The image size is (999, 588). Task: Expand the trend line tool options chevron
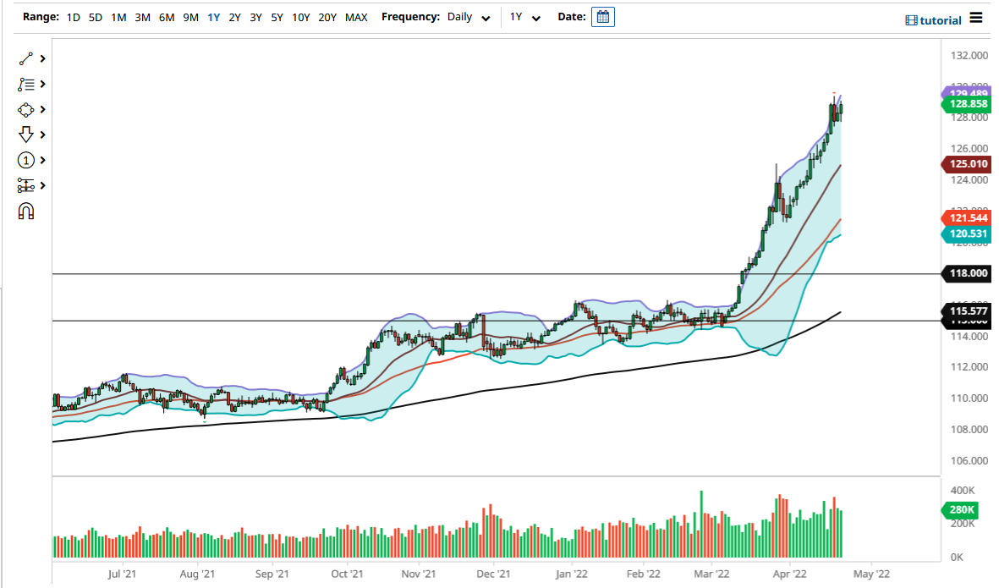coord(41,58)
